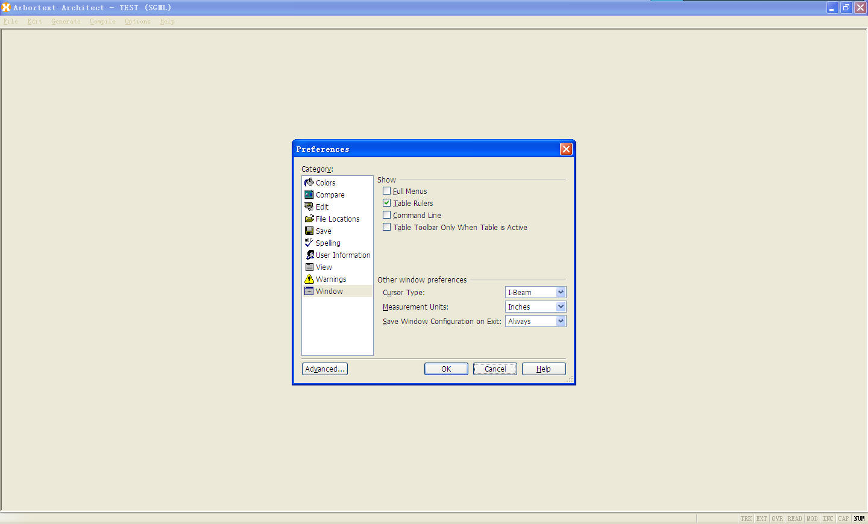868x524 pixels.
Task: Select the Warnings category label
Action: tap(331, 279)
